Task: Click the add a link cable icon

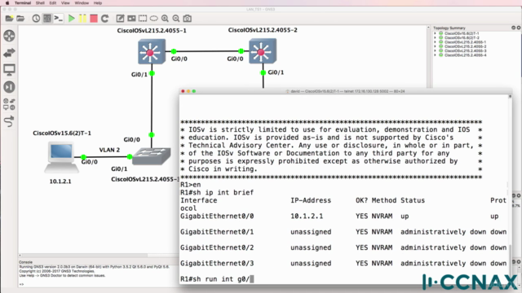Action: click(x=9, y=121)
